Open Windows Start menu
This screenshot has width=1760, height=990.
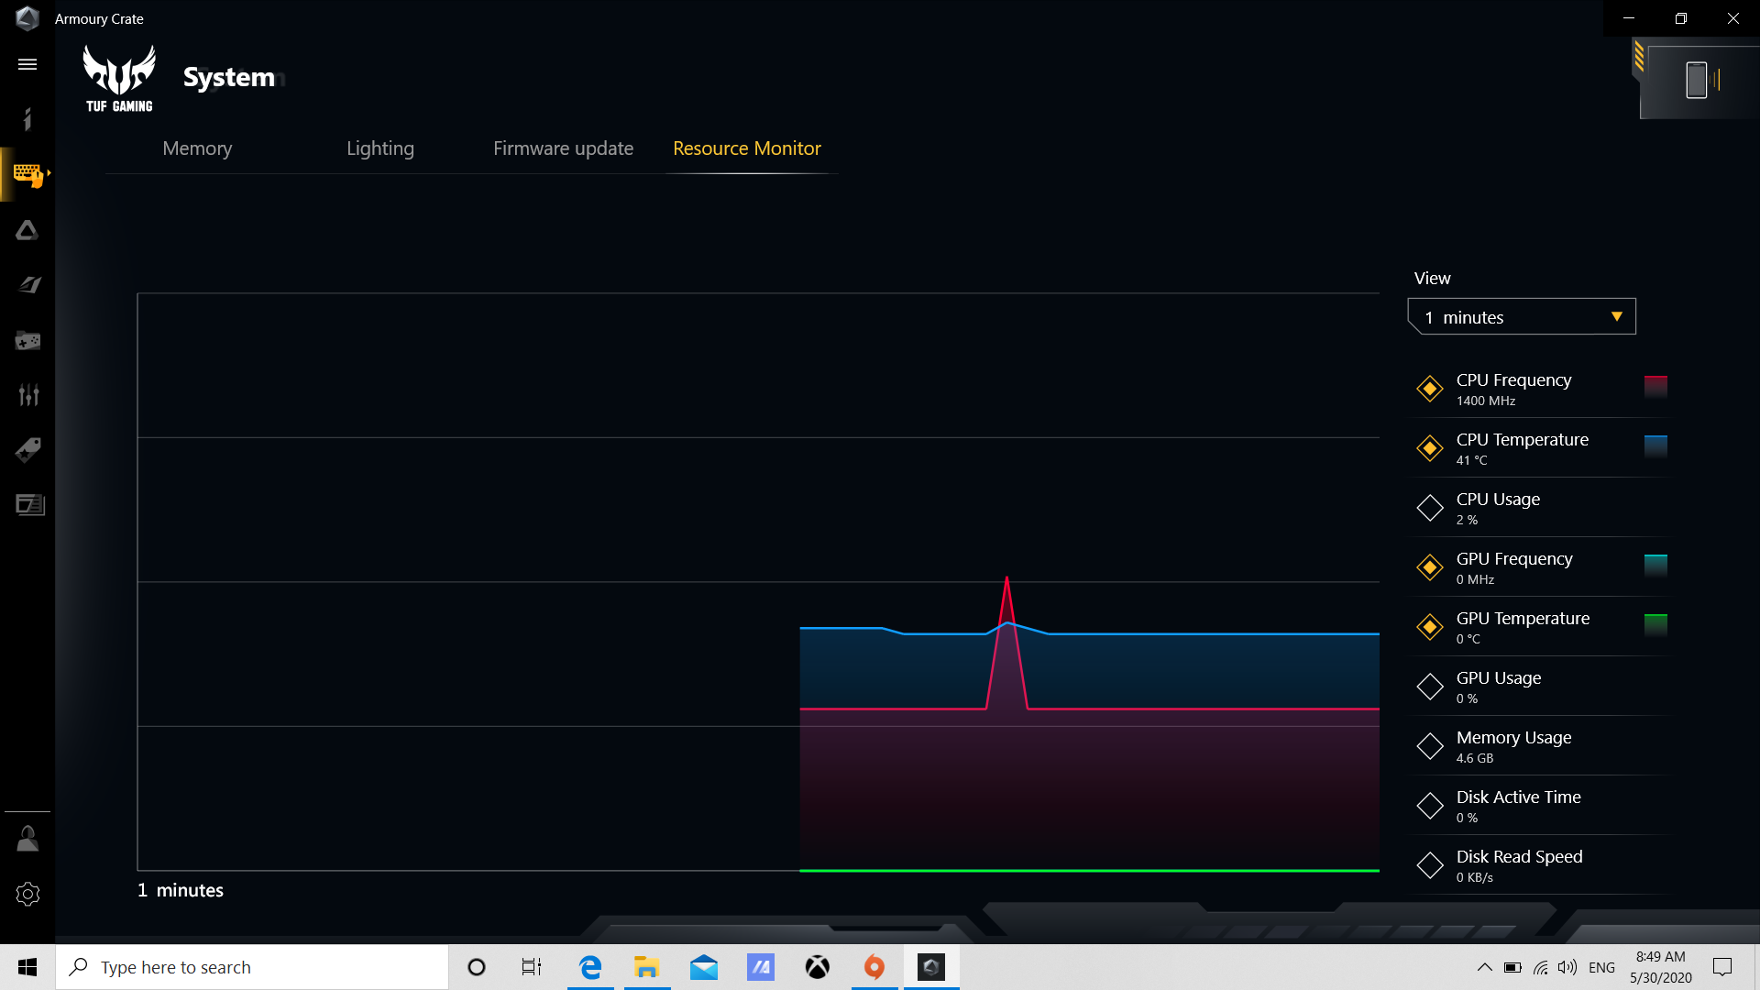[27, 967]
